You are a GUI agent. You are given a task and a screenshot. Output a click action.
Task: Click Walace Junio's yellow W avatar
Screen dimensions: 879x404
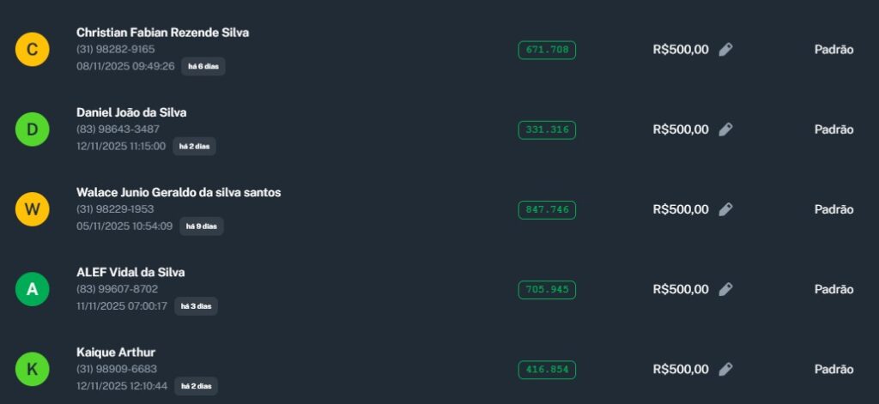(x=33, y=209)
